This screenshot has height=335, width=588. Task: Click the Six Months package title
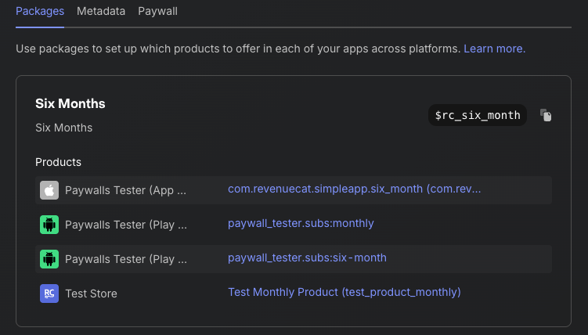tap(70, 104)
